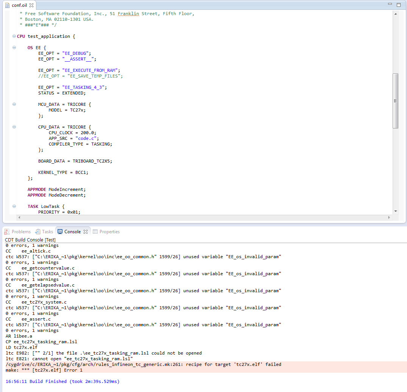
Task: Click the Problems tab icon
Action: coord(7,232)
